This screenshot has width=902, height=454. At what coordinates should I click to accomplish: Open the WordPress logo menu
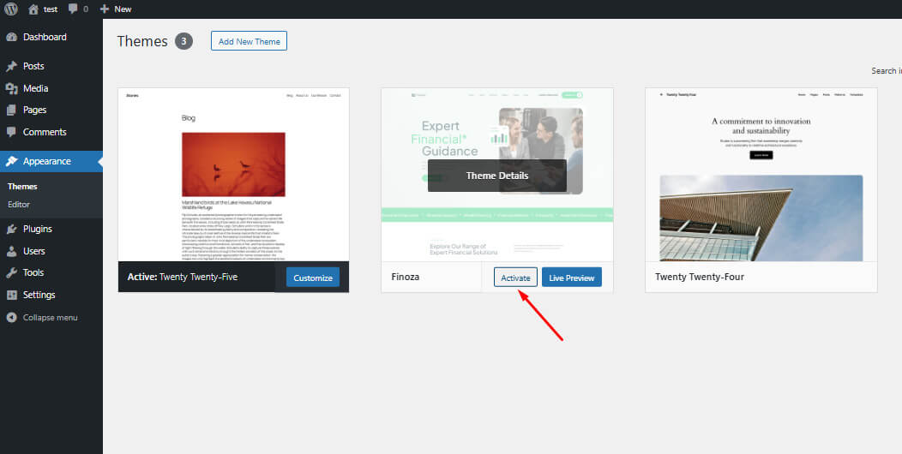click(11, 9)
